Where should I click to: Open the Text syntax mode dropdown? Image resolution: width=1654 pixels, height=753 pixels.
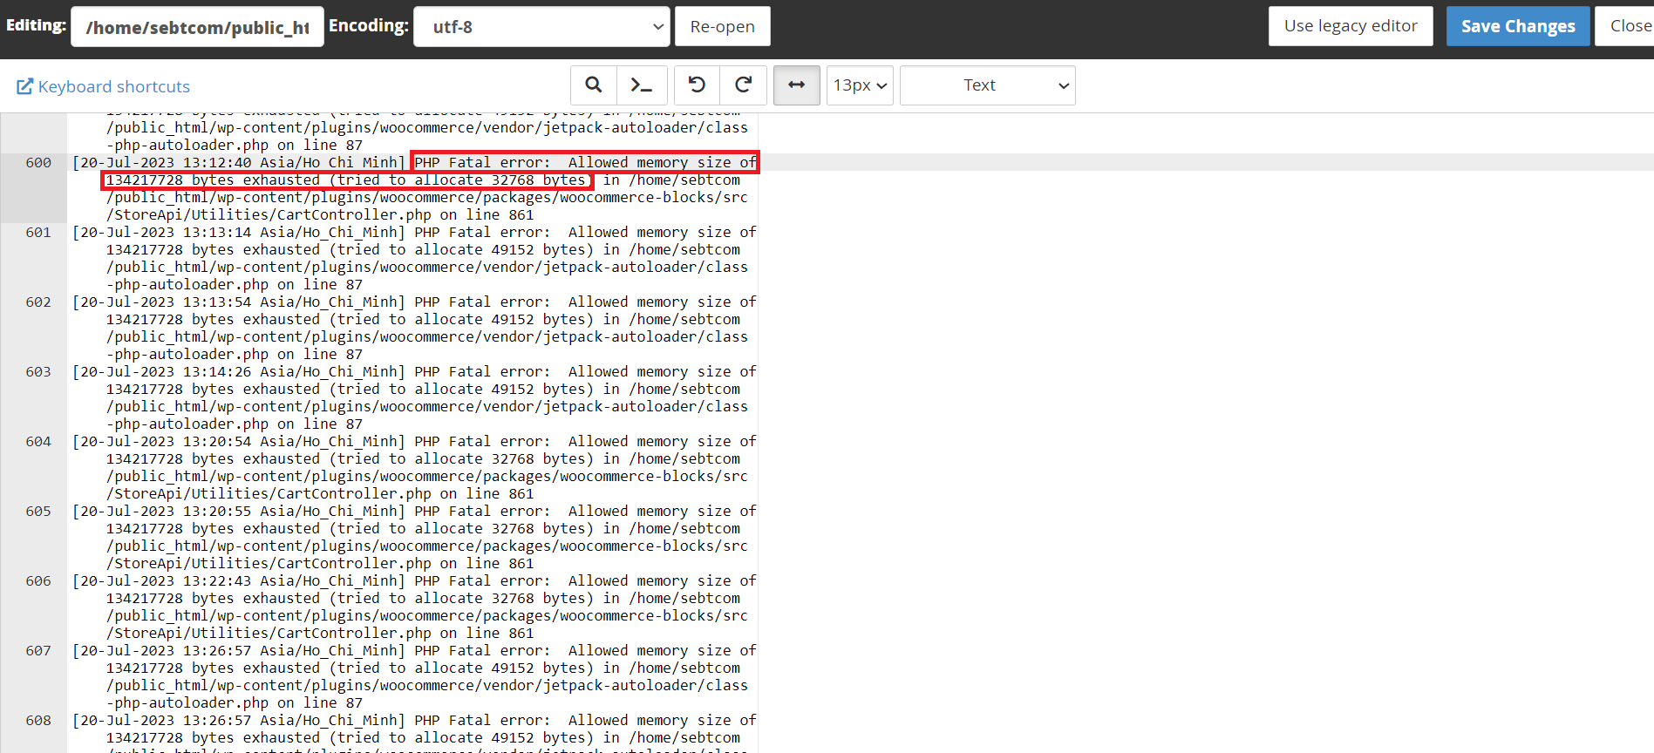(x=988, y=85)
